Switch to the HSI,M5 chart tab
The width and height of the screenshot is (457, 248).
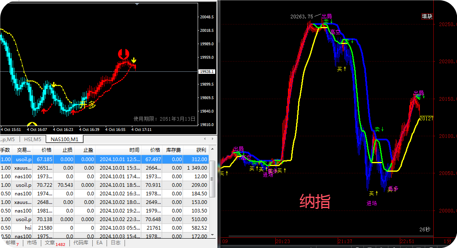pos(33,139)
